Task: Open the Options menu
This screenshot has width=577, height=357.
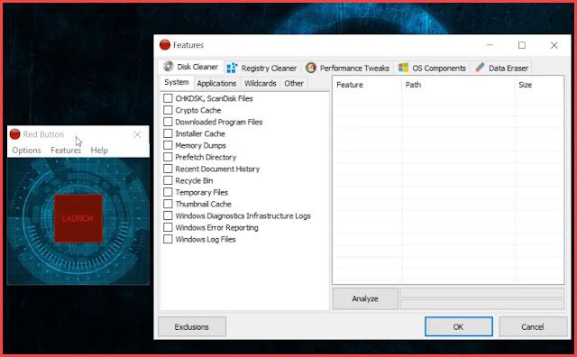Action: click(x=26, y=151)
